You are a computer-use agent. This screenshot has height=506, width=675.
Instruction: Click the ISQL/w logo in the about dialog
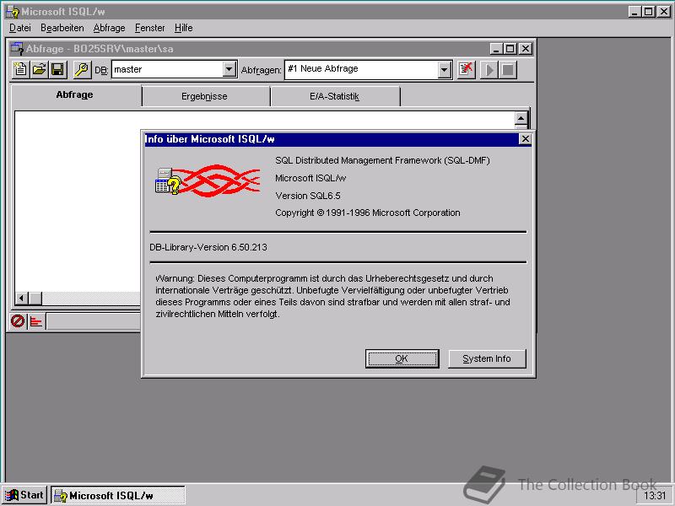tap(208, 180)
